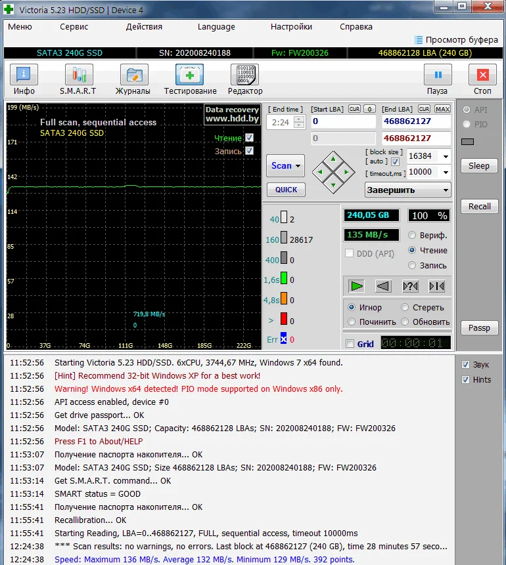Enable the Grid checkbox
Viewport: 506px width, 565px height.
[x=350, y=344]
